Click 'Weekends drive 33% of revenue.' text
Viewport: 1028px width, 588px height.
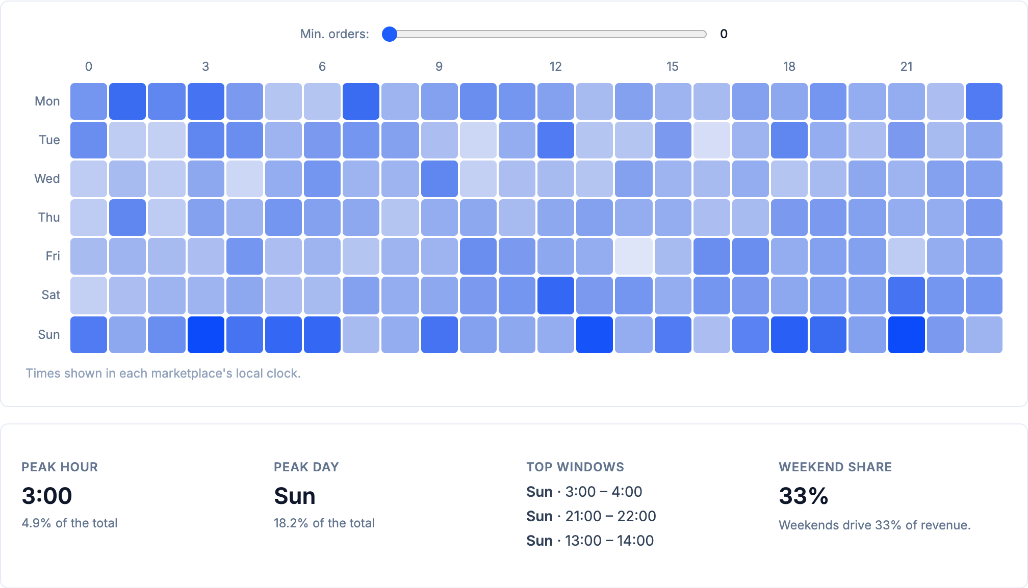point(875,525)
